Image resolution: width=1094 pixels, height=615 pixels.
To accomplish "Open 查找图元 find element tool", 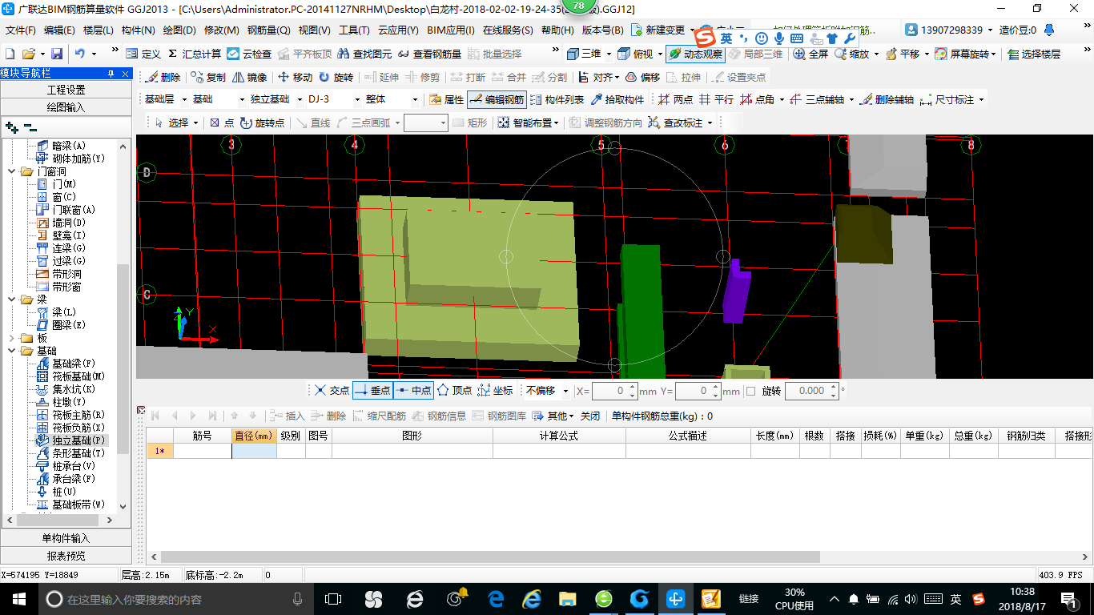I will [x=365, y=54].
